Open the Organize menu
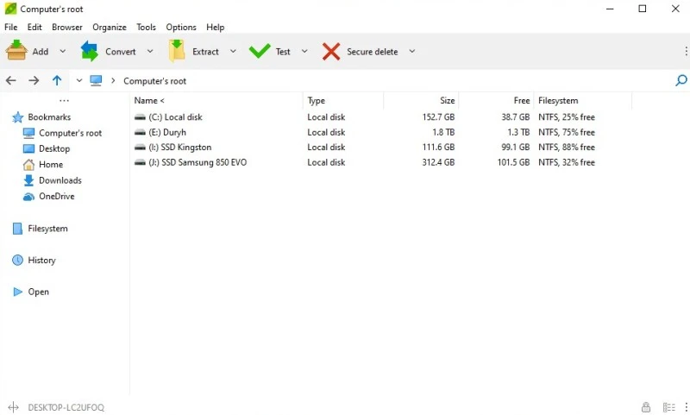Image resolution: width=690 pixels, height=415 pixels. (x=110, y=28)
